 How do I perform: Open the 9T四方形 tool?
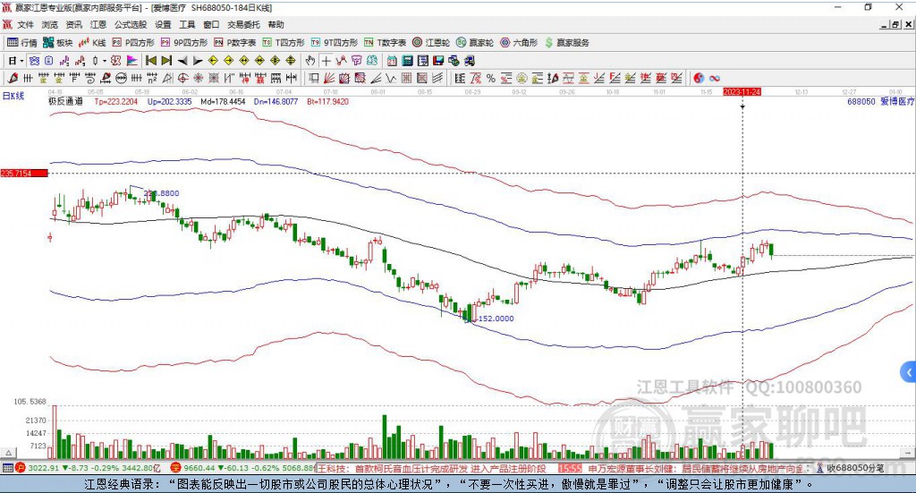[x=335, y=43]
